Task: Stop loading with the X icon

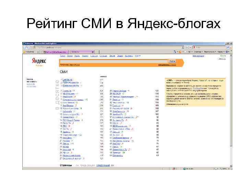Action: tap(190, 47)
